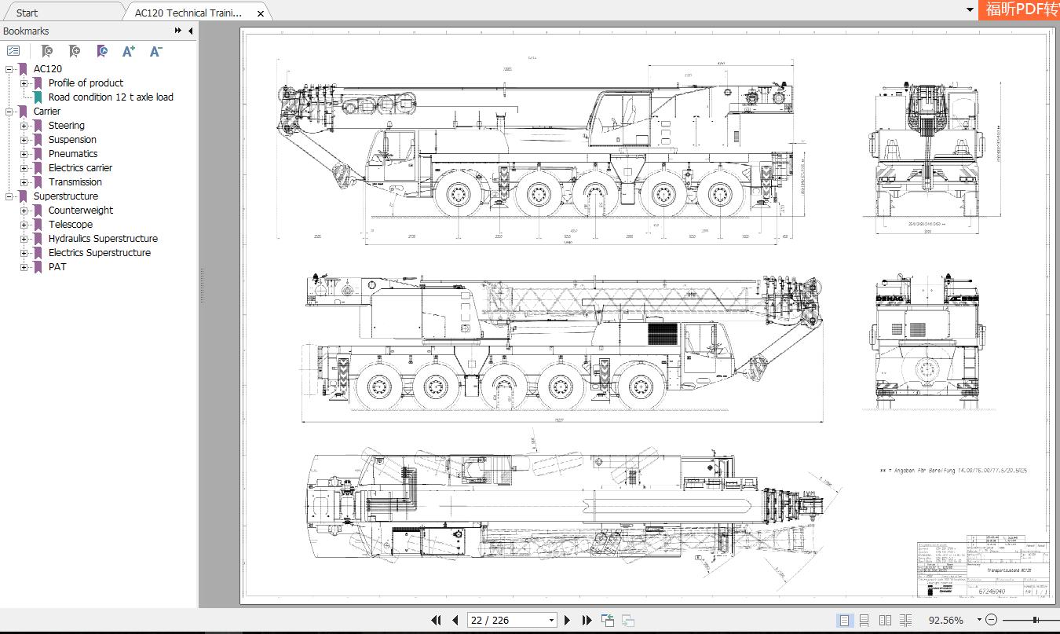Image resolution: width=1060 pixels, height=634 pixels.
Task: Expand the current bookmark tool
Action: (x=101, y=50)
